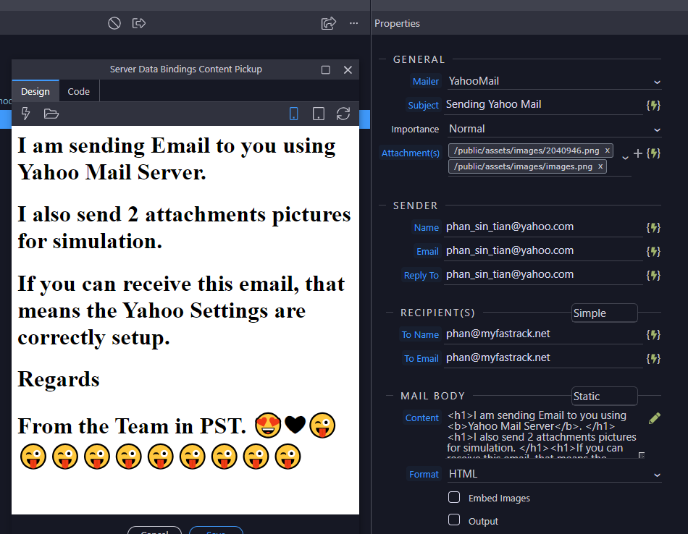688x534 pixels.
Task: Click the 'Regards' heading in the preview
Action: (59, 379)
